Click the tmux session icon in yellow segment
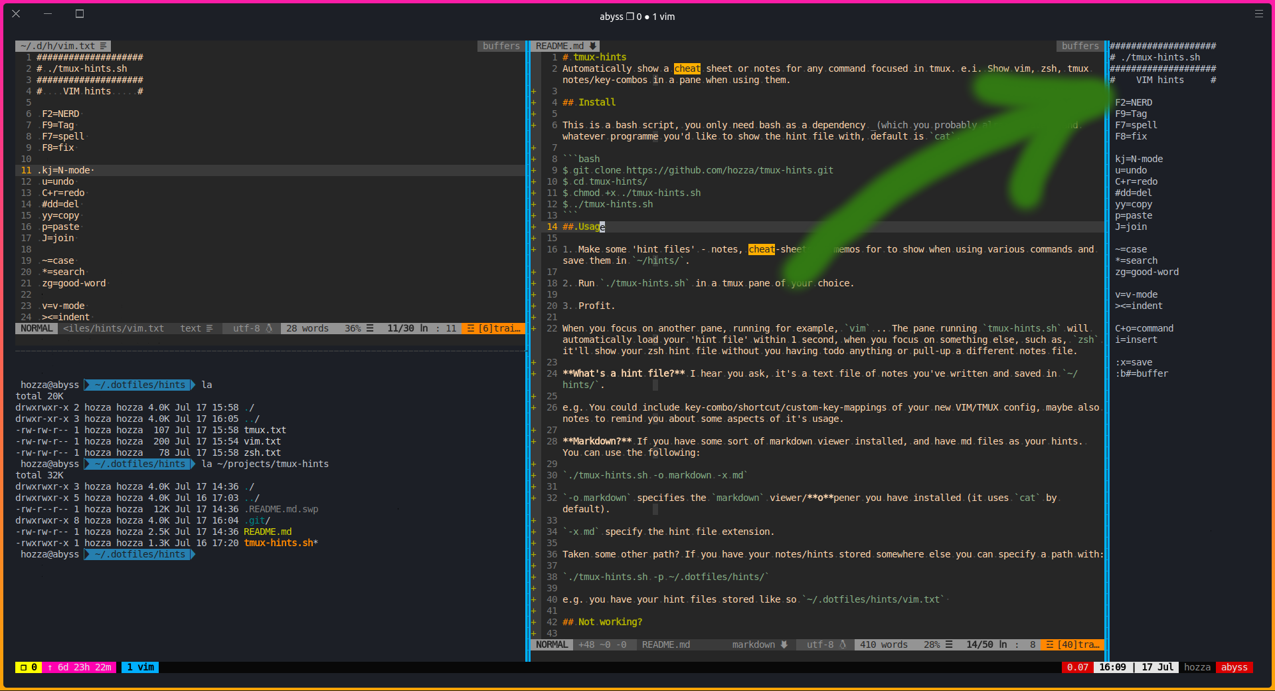1275x691 pixels. (23, 667)
